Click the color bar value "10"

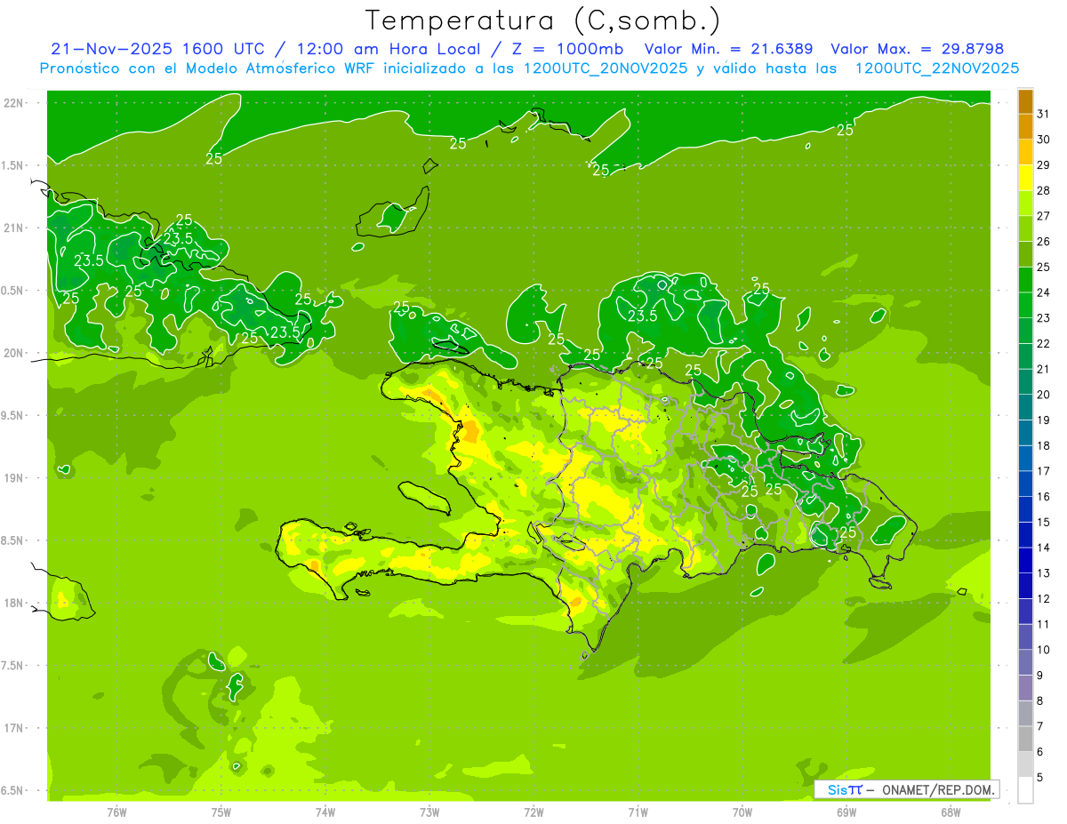(x=1044, y=650)
